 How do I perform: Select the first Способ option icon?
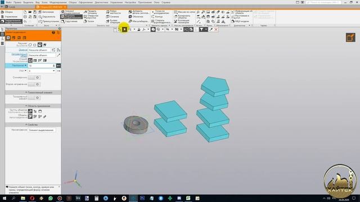pos(30,61)
